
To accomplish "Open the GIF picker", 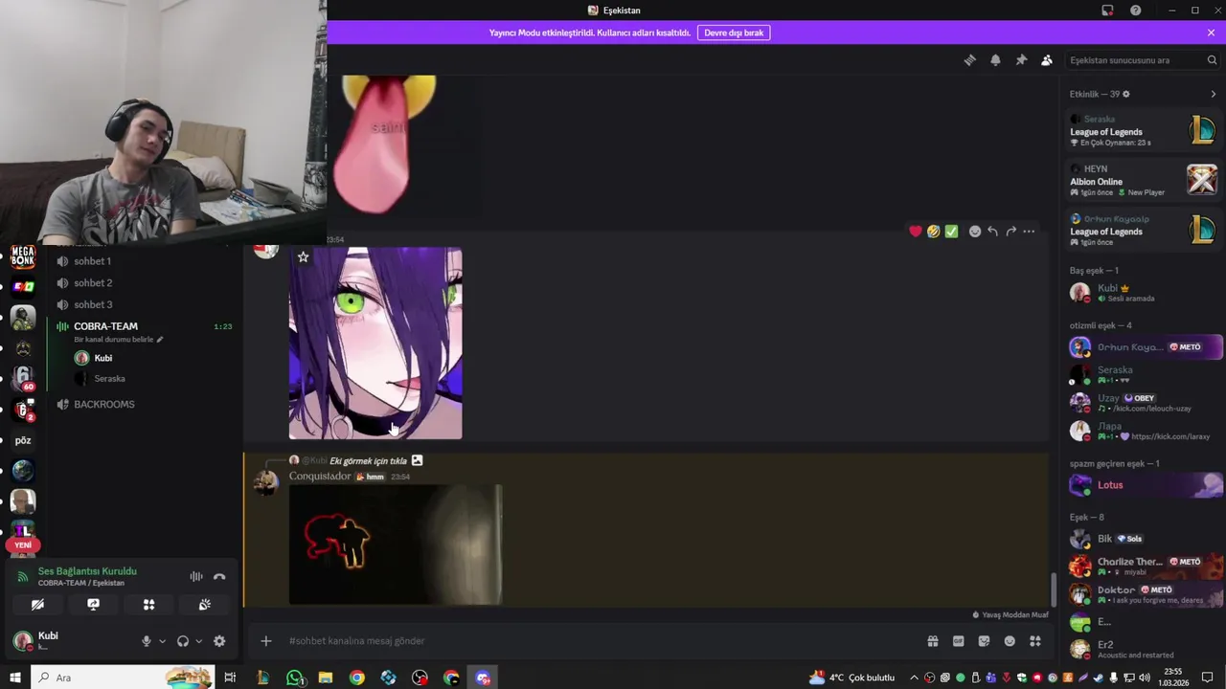I will (958, 641).
